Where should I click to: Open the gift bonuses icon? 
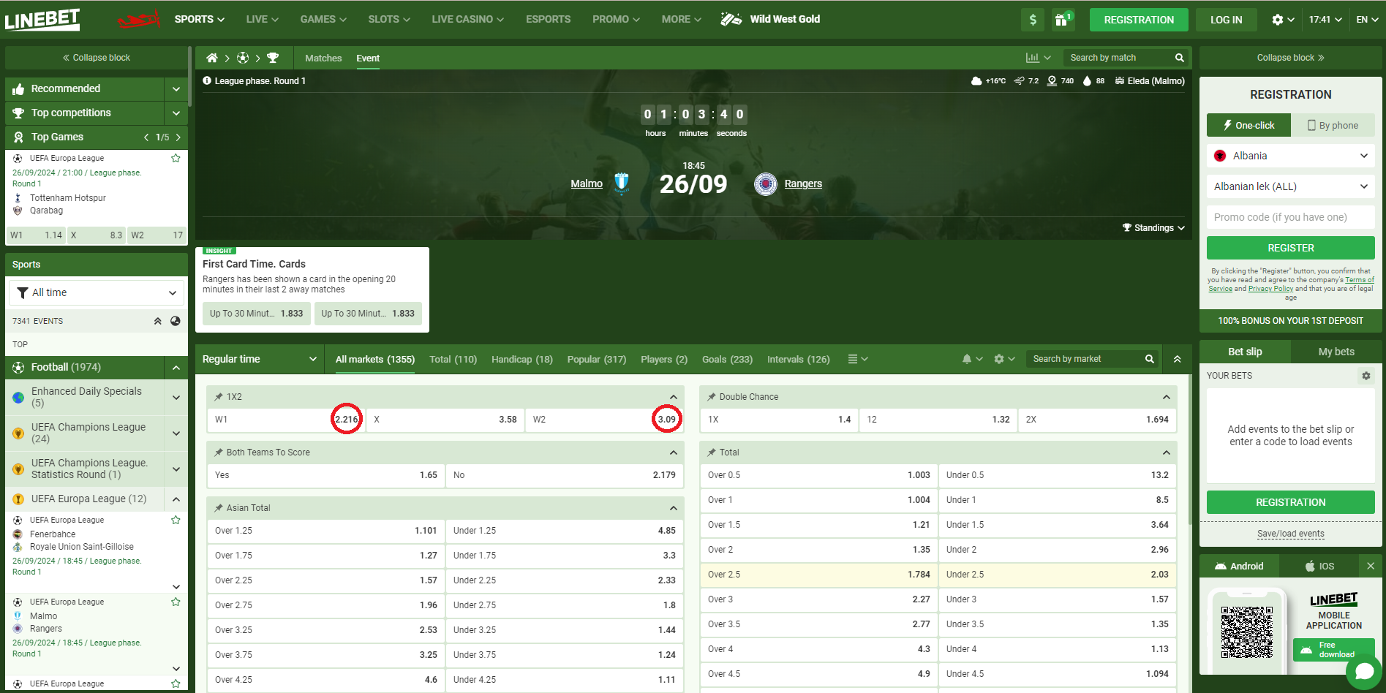(x=1062, y=20)
